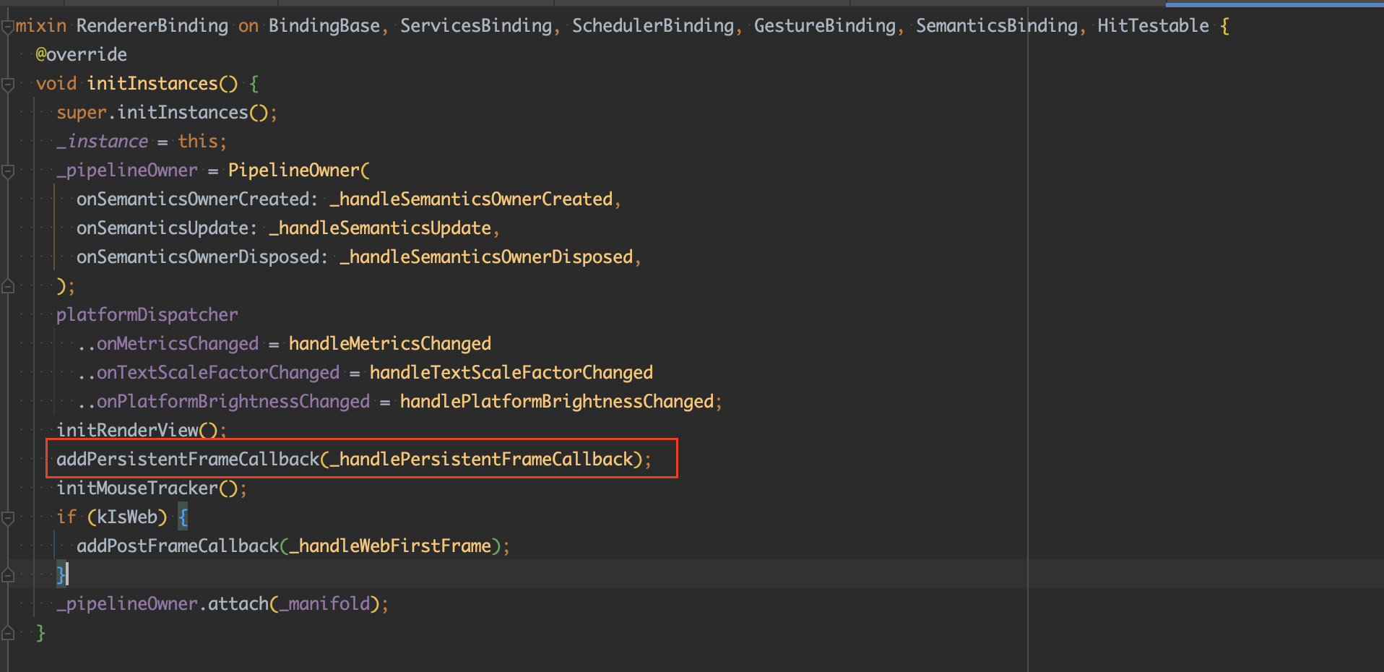Click the initMouseTracker call
Image resolution: width=1384 pixels, height=672 pixels.
click(137, 488)
